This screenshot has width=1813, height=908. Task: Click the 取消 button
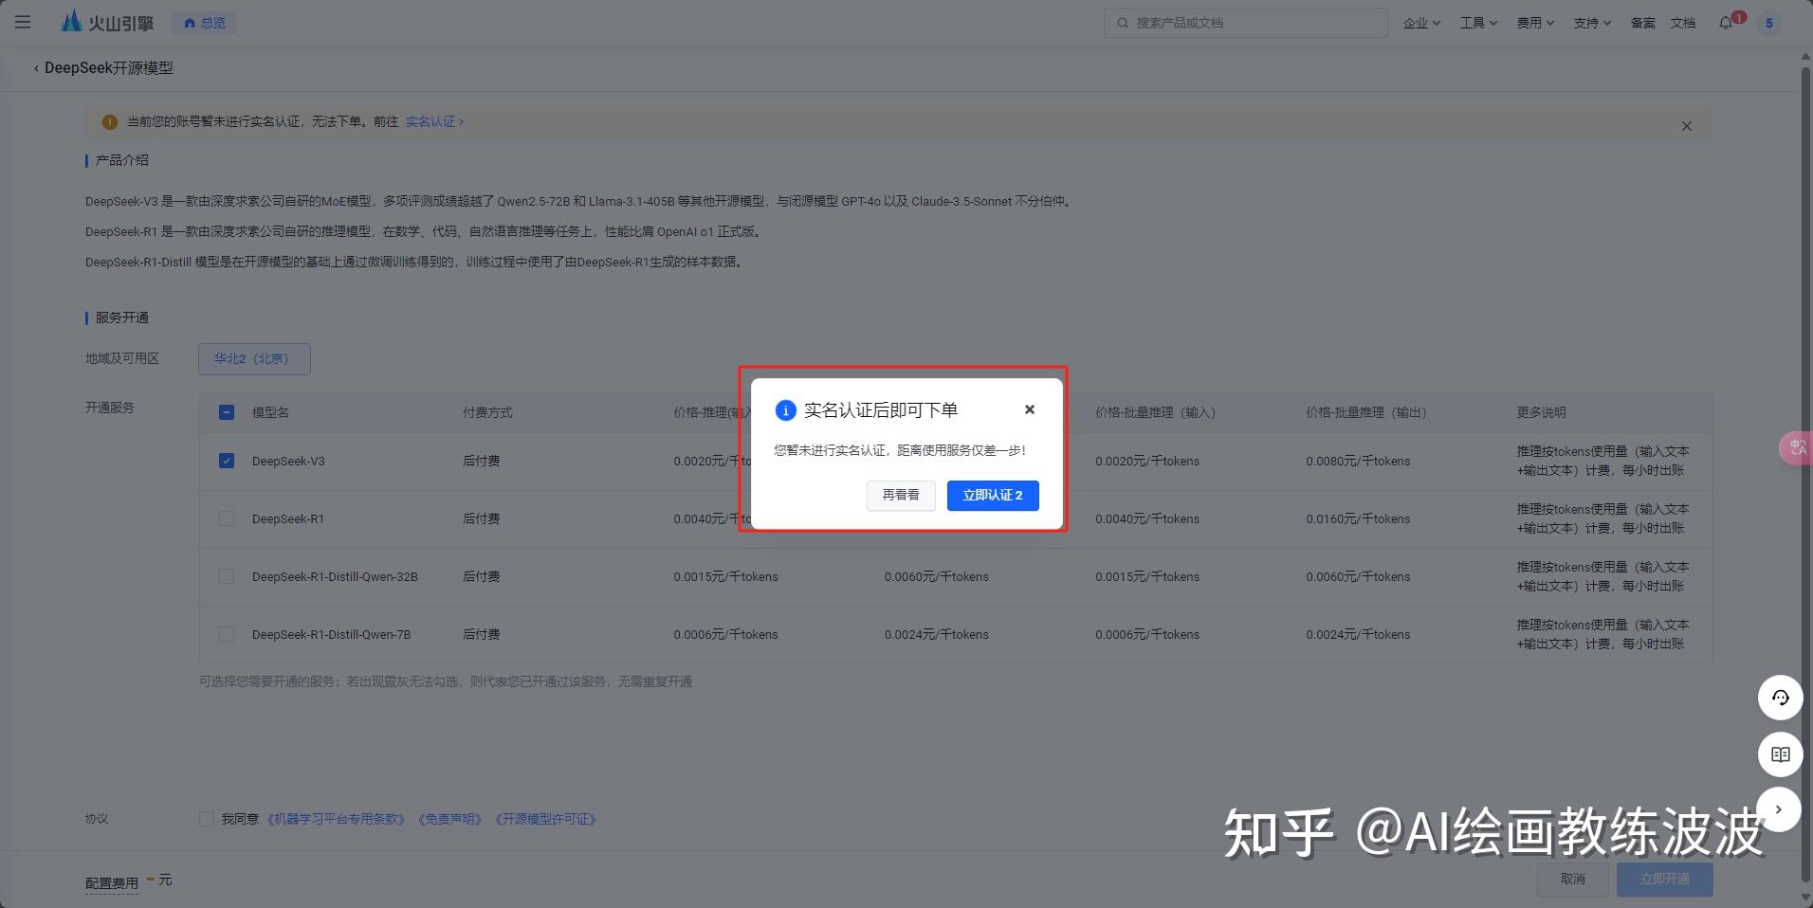[x=1572, y=879]
